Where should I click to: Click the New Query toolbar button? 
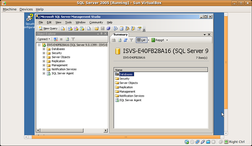click(48, 28)
